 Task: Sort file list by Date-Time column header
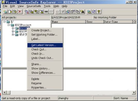[x=118, y=22]
